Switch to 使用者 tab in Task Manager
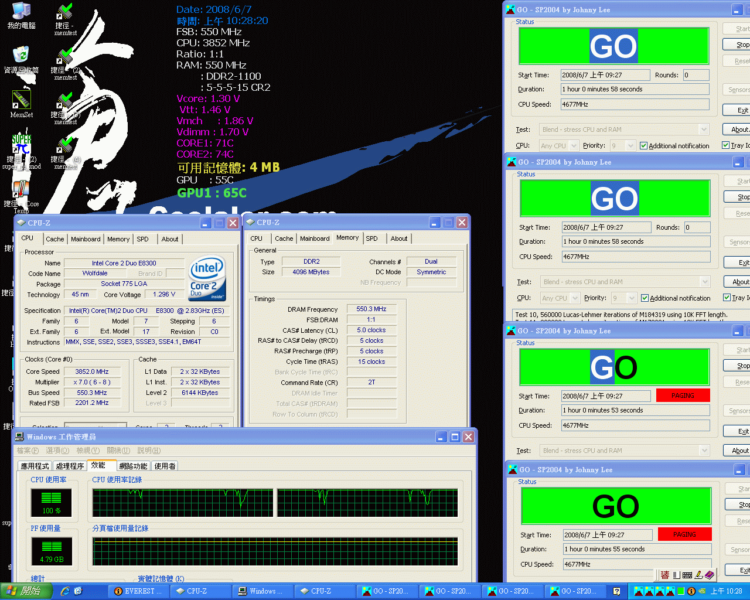Image resolution: width=750 pixels, height=600 pixels. tap(165, 466)
